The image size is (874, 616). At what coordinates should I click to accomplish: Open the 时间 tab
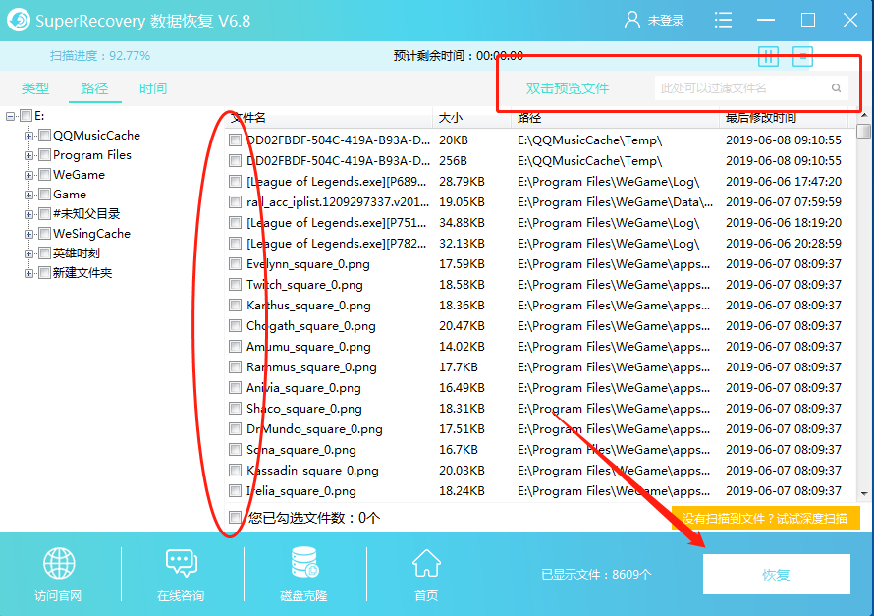pos(152,87)
